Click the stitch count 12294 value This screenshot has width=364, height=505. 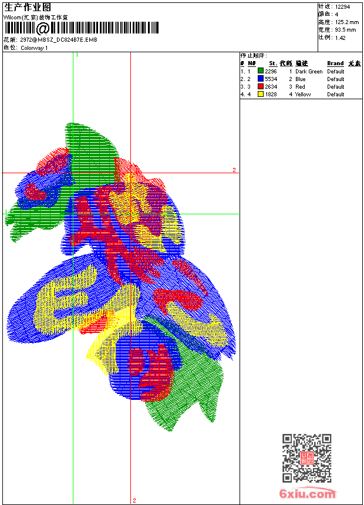pos(342,7)
